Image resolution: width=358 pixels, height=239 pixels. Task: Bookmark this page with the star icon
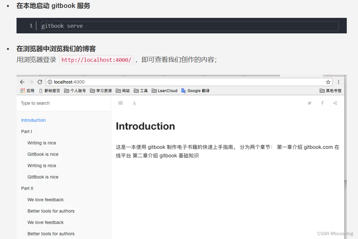pyautogui.click(x=328, y=82)
